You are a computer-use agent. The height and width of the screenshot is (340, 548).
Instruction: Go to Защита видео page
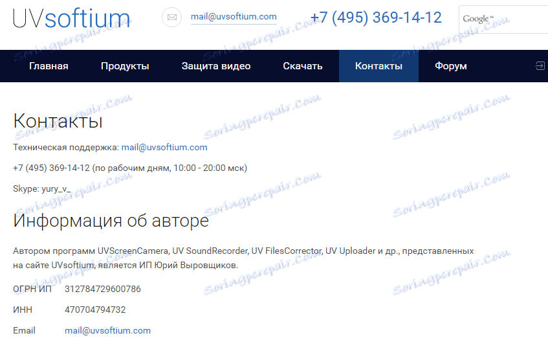tap(216, 66)
